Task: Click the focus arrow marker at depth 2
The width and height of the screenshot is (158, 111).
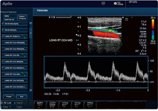Action: pos(77,35)
